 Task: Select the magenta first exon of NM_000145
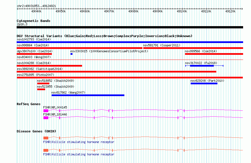click(46, 111)
